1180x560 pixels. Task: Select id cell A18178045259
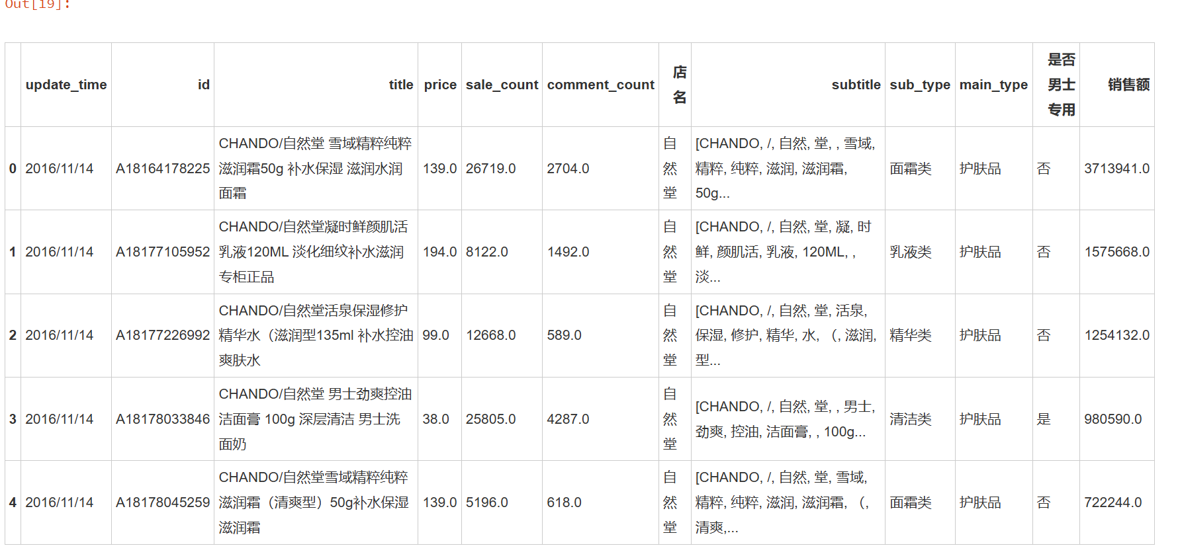163,502
